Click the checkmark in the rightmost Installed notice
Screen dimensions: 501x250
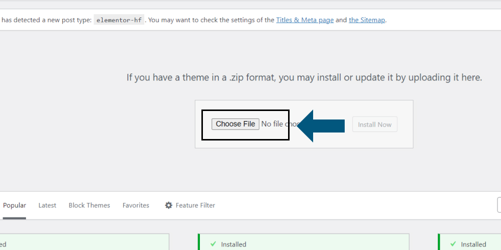coord(453,244)
